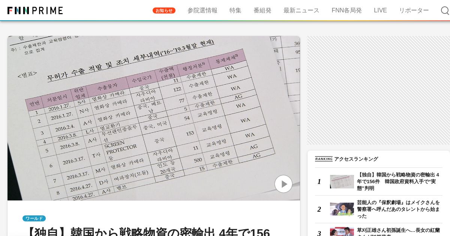
Task: Open the LIVE menu item
Action: [380, 10]
